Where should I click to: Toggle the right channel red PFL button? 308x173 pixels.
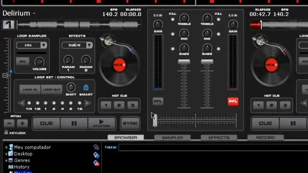233,101
